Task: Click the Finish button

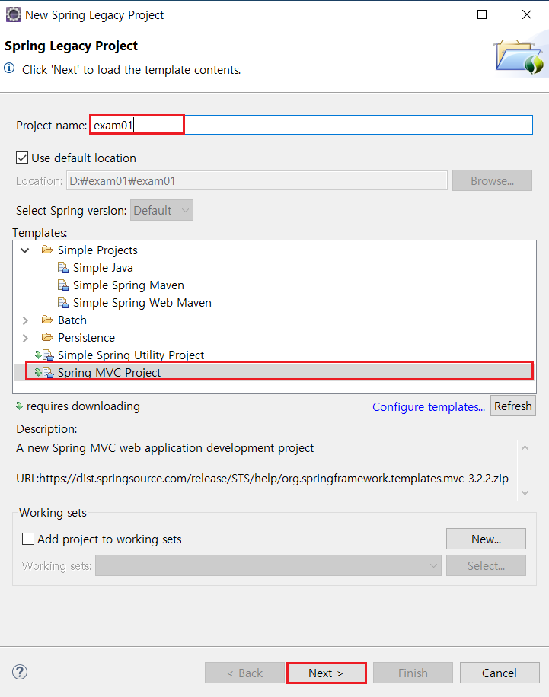Action: [x=413, y=673]
